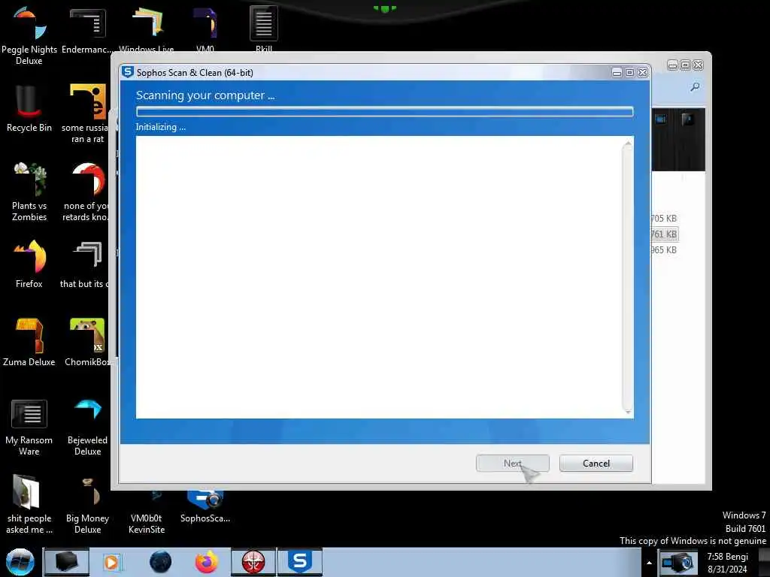Click the scan progress bar
Image resolution: width=770 pixels, height=577 pixels.
pos(384,112)
